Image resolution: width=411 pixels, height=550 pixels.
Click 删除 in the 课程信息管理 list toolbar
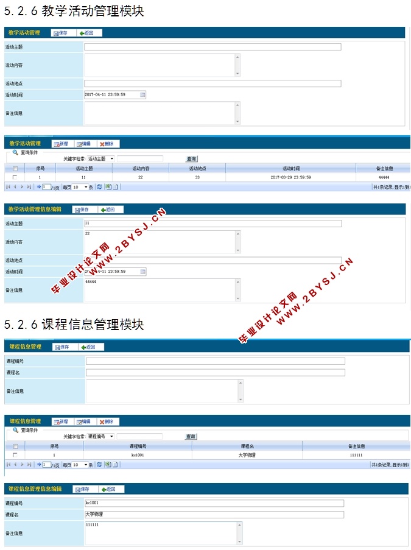point(108,421)
